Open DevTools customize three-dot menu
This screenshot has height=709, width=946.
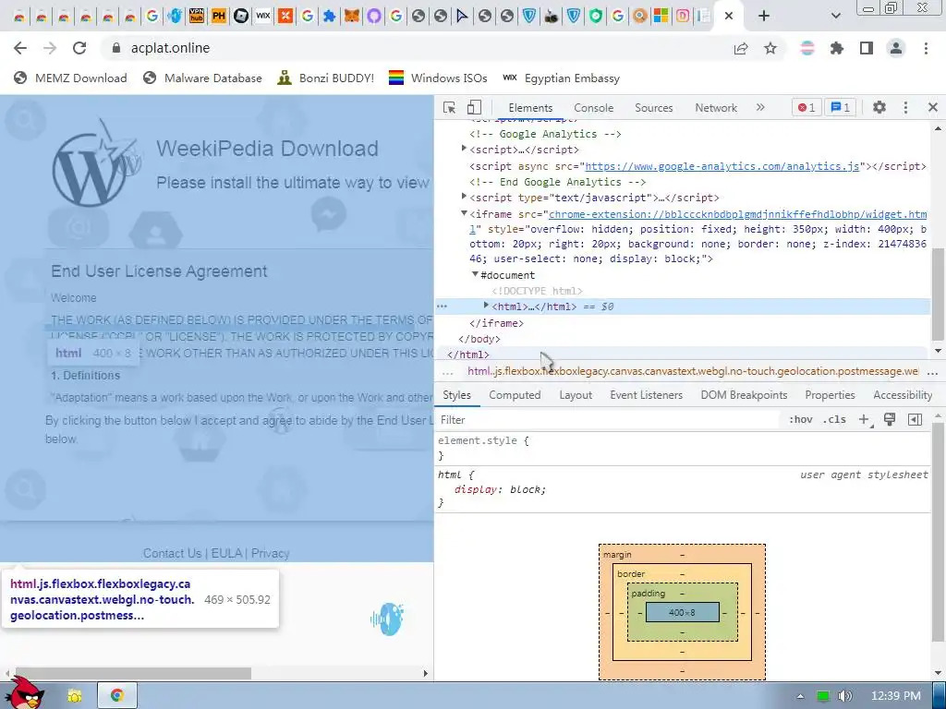(x=905, y=107)
